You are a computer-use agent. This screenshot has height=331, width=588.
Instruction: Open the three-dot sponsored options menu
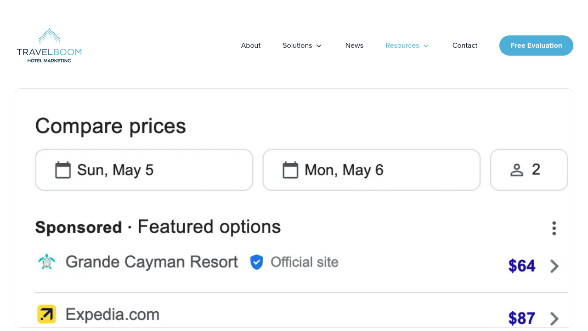[554, 228]
